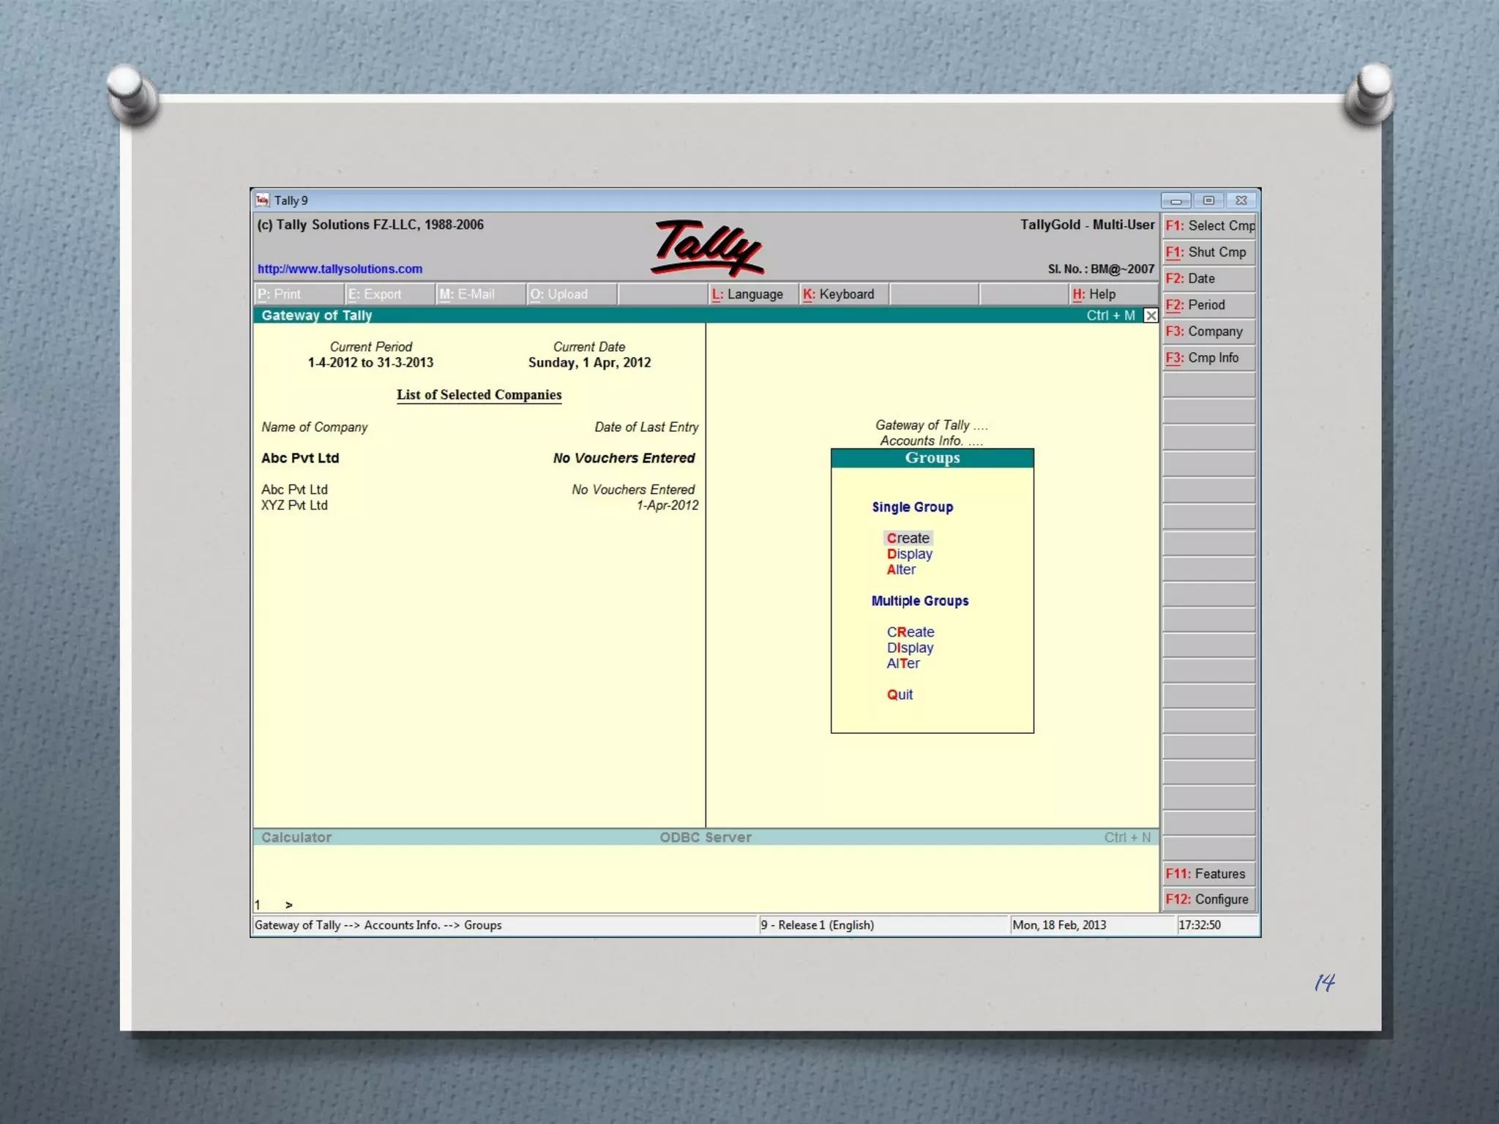Image resolution: width=1499 pixels, height=1124 pixels.
Task: Open F12: Configure options
Action: 1208,899
